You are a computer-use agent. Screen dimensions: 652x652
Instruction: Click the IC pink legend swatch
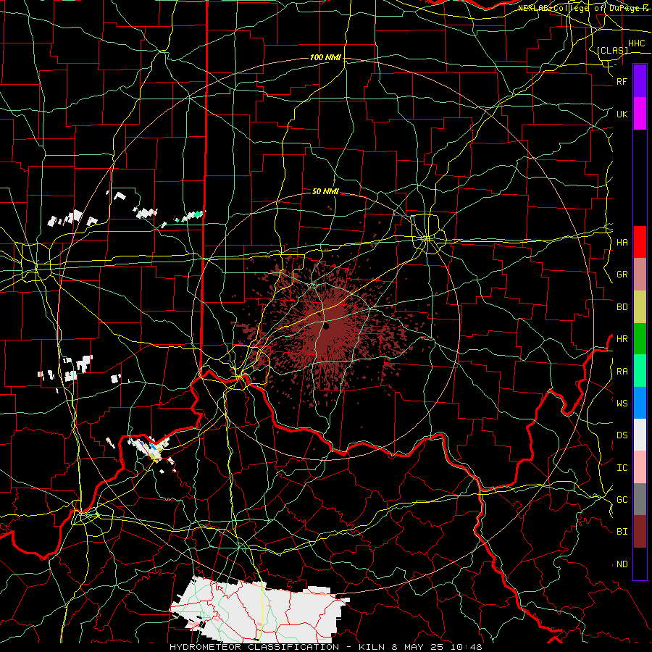tap(640, 467)
